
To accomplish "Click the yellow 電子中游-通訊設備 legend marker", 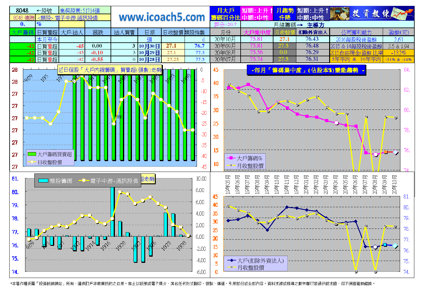I will click(83, 181).
